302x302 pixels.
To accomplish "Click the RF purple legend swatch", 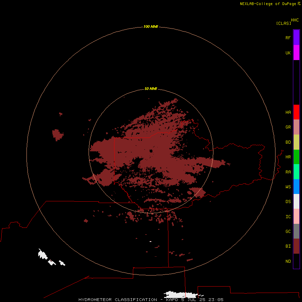I will click(x=296, y=38).
